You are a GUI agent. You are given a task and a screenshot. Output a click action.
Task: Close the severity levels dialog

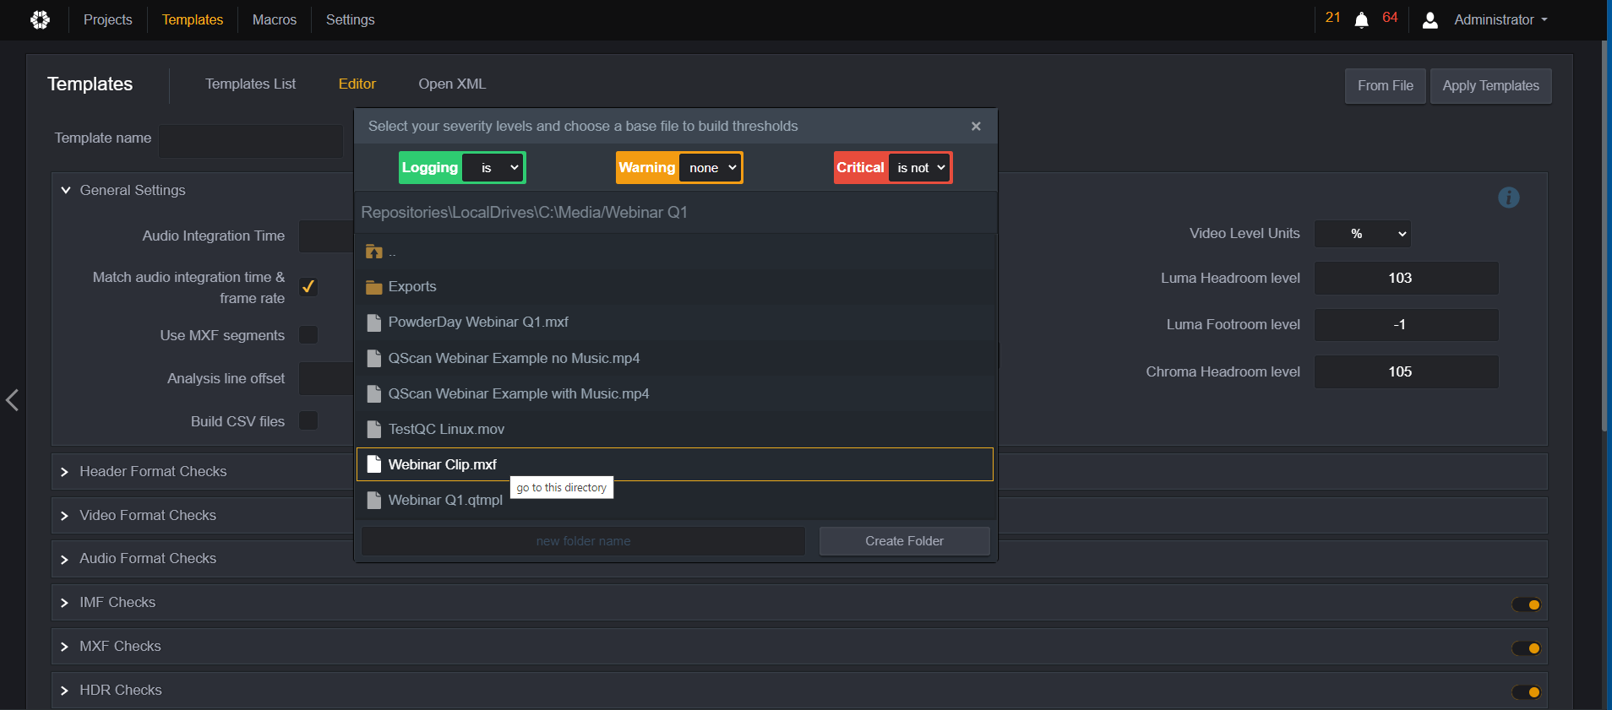[976, 126]
